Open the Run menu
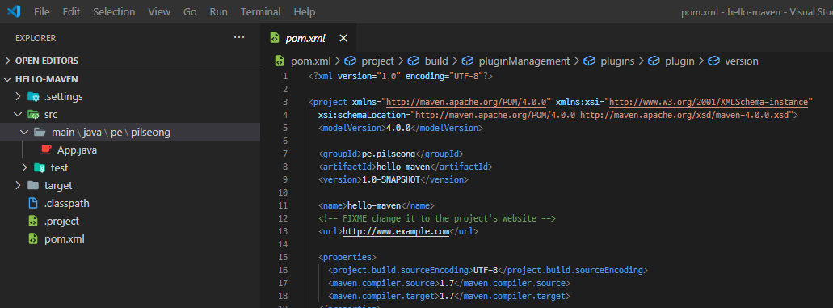This screenshot has height=308, width=833. [218, 11]
